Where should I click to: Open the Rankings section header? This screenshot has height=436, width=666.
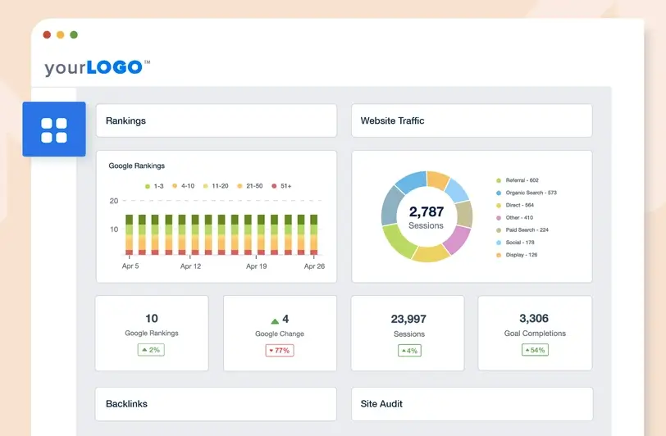(x=216, y=120)
